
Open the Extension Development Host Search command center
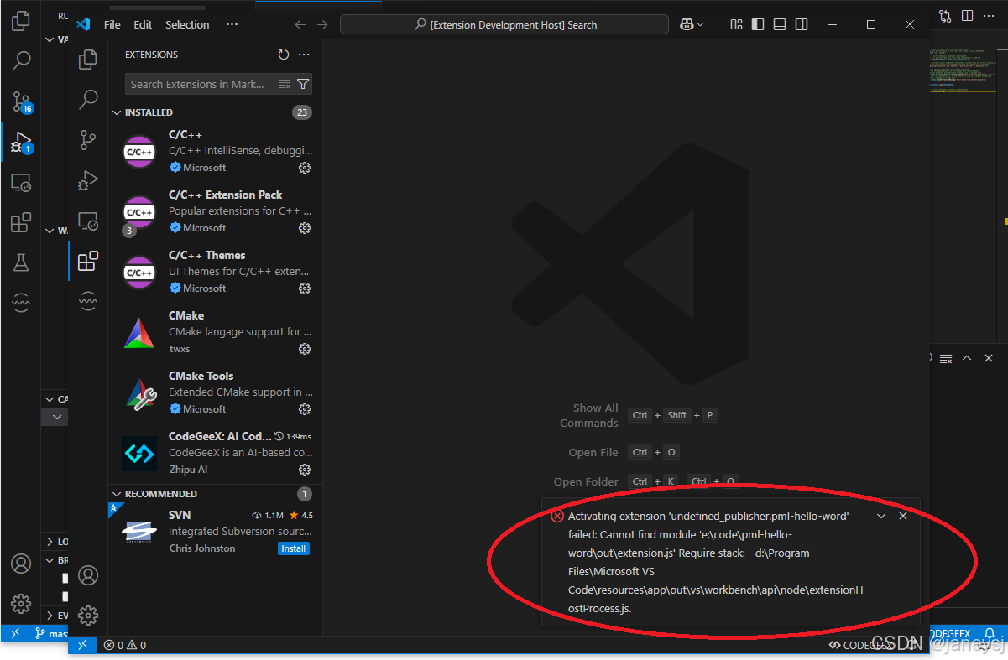[x=505, y=24]
